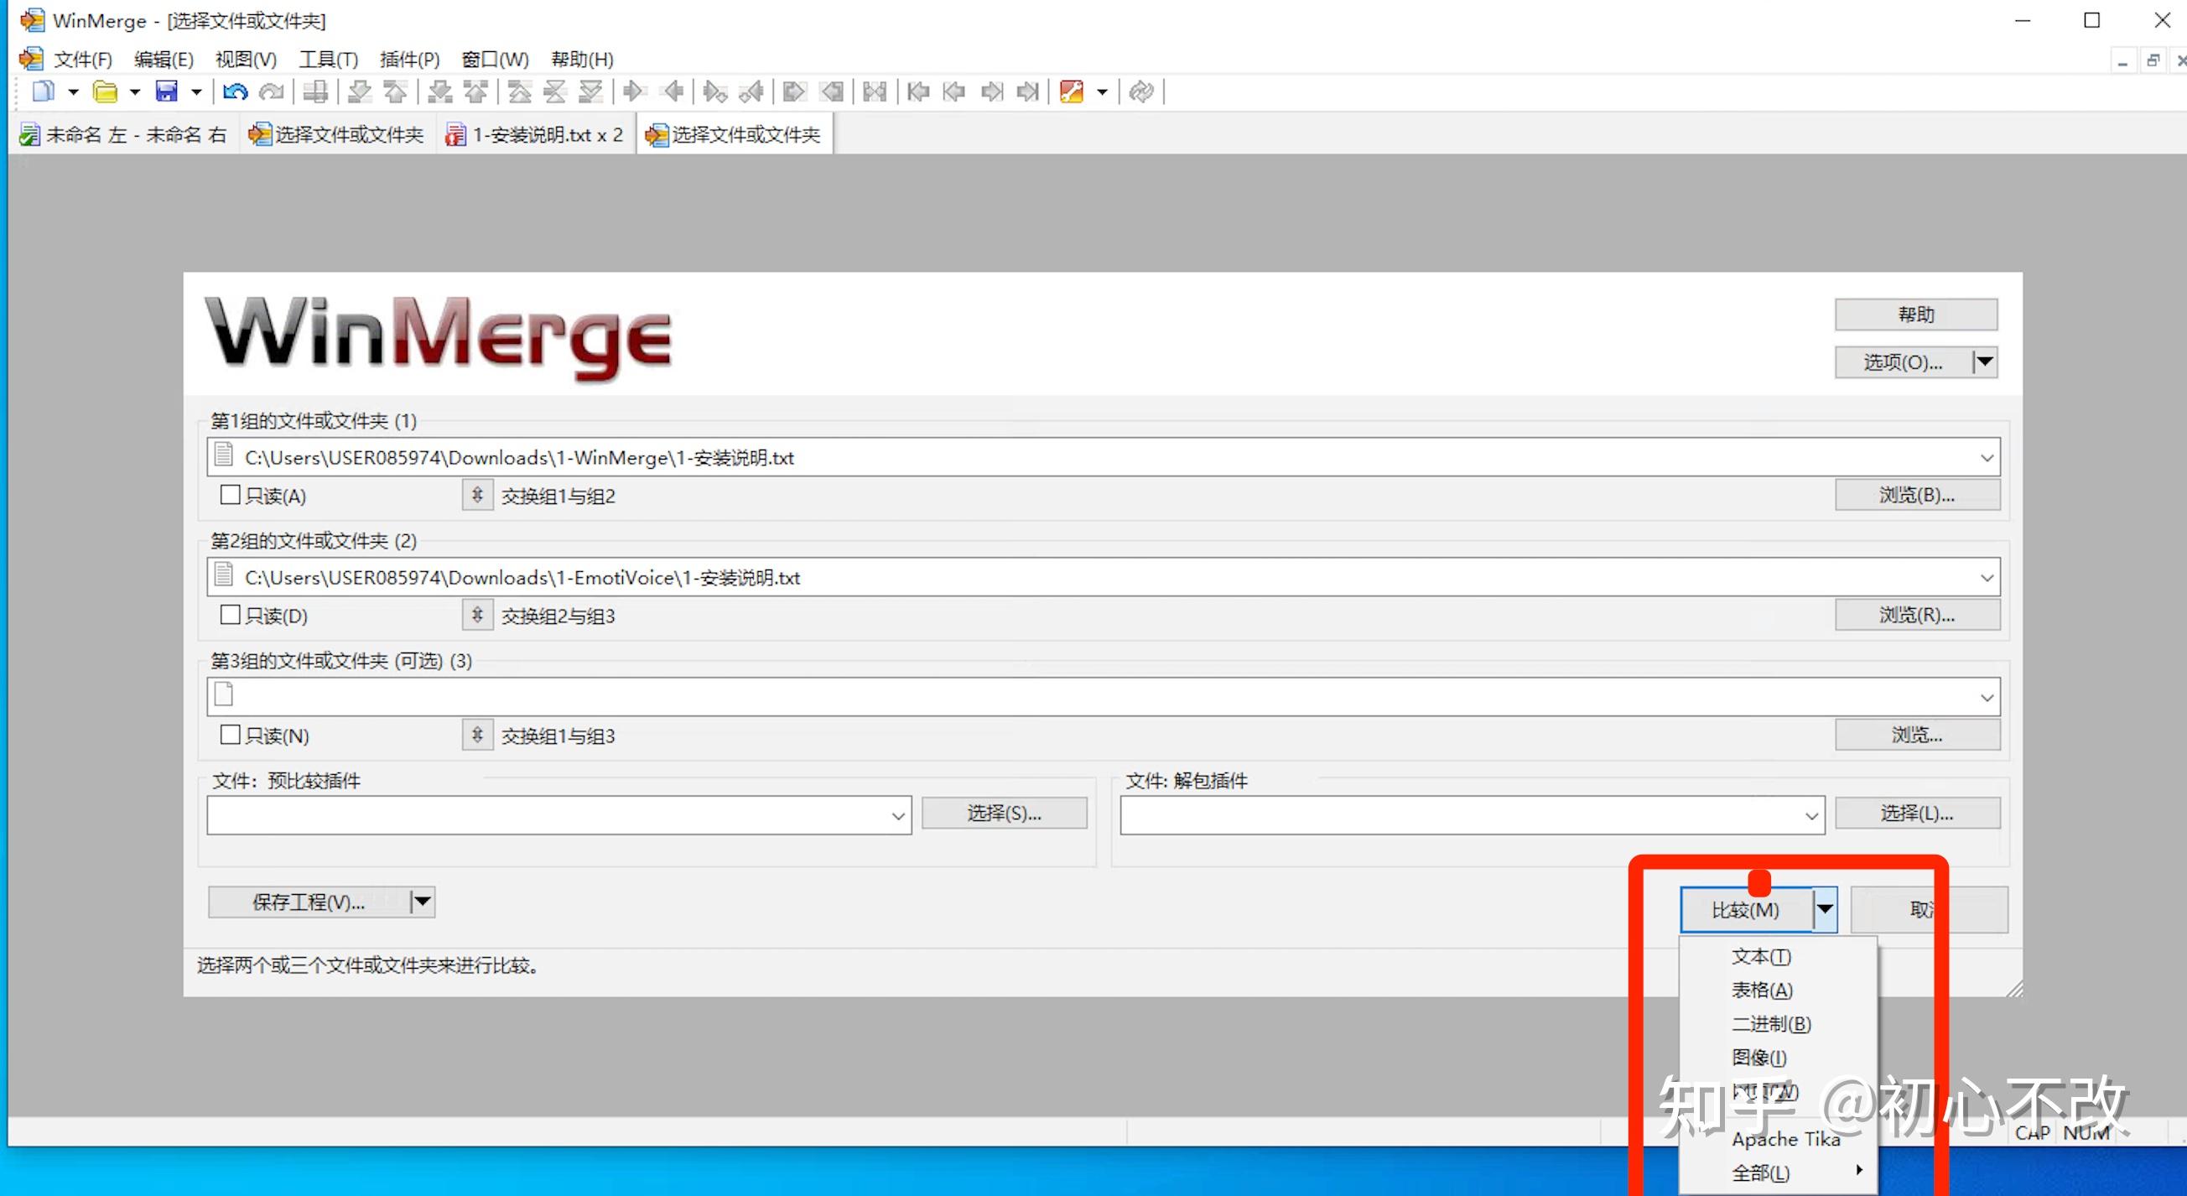Tick the 只读(D) checkbox for group 2
Viewport: 2187px width, 1196px height.
tap(230, 615)
